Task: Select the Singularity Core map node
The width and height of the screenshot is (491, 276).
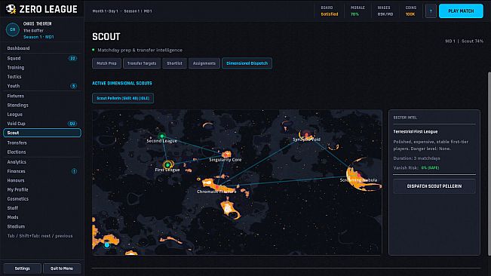Action: click(x=226, y=155)
